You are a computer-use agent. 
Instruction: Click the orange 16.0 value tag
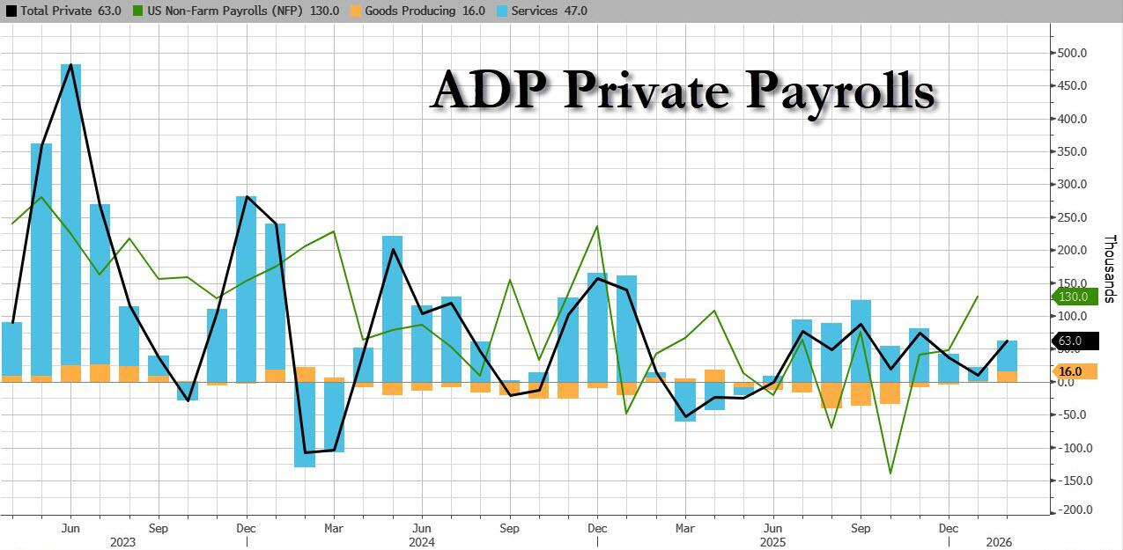pos(1075,371)
